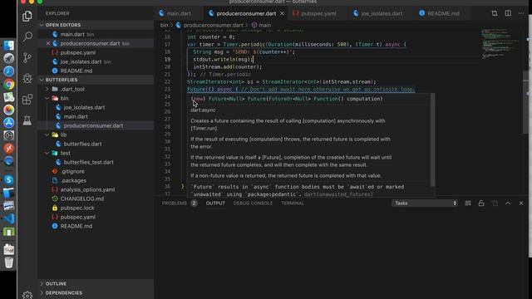Open Photos from the dock
The height and width of the screenshot is (299, 532).
9,110
